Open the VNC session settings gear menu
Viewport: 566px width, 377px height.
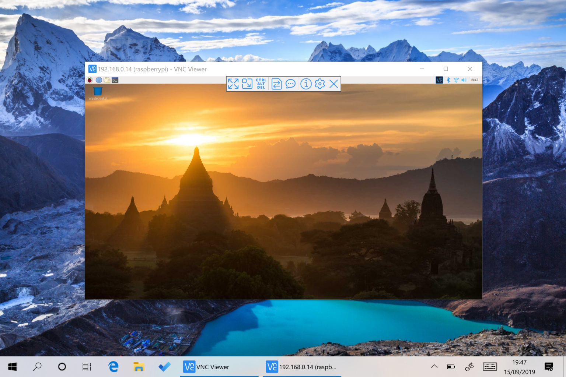319,84
